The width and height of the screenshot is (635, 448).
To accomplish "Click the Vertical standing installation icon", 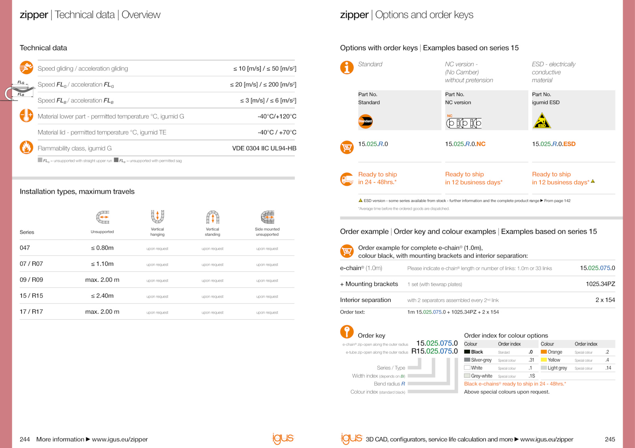I will point(212,217).
